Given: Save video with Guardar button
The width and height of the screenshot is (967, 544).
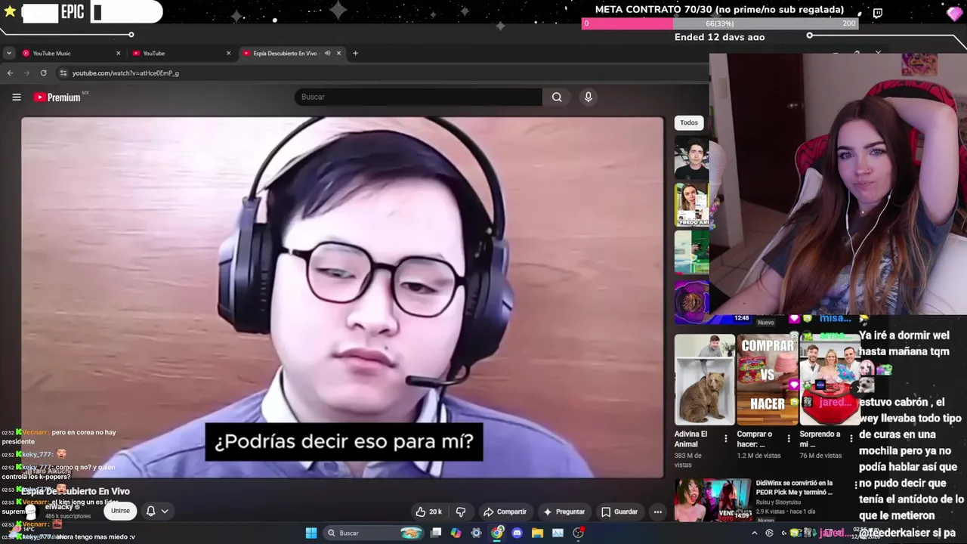Looking at the screenshot, I should [x=619, y=512].
